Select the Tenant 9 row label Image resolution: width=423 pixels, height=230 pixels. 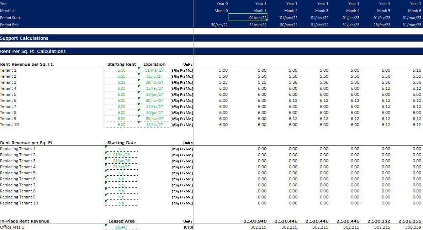click(x=8, y=118)
